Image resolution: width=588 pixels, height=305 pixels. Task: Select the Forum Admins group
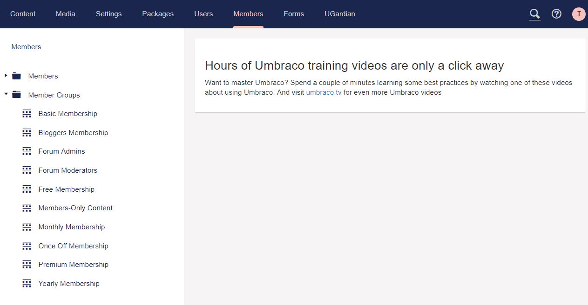62,151
